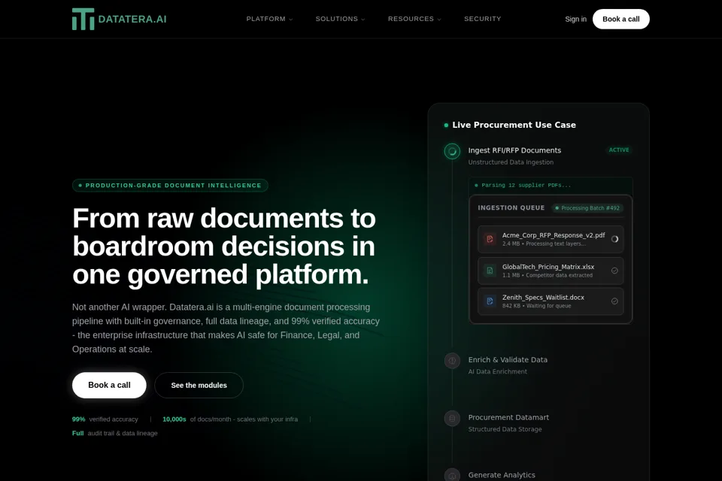This screenshot has height=481, width=722.
Task: Expand the Platform chevron in the navbar
Action: [290, 20]
